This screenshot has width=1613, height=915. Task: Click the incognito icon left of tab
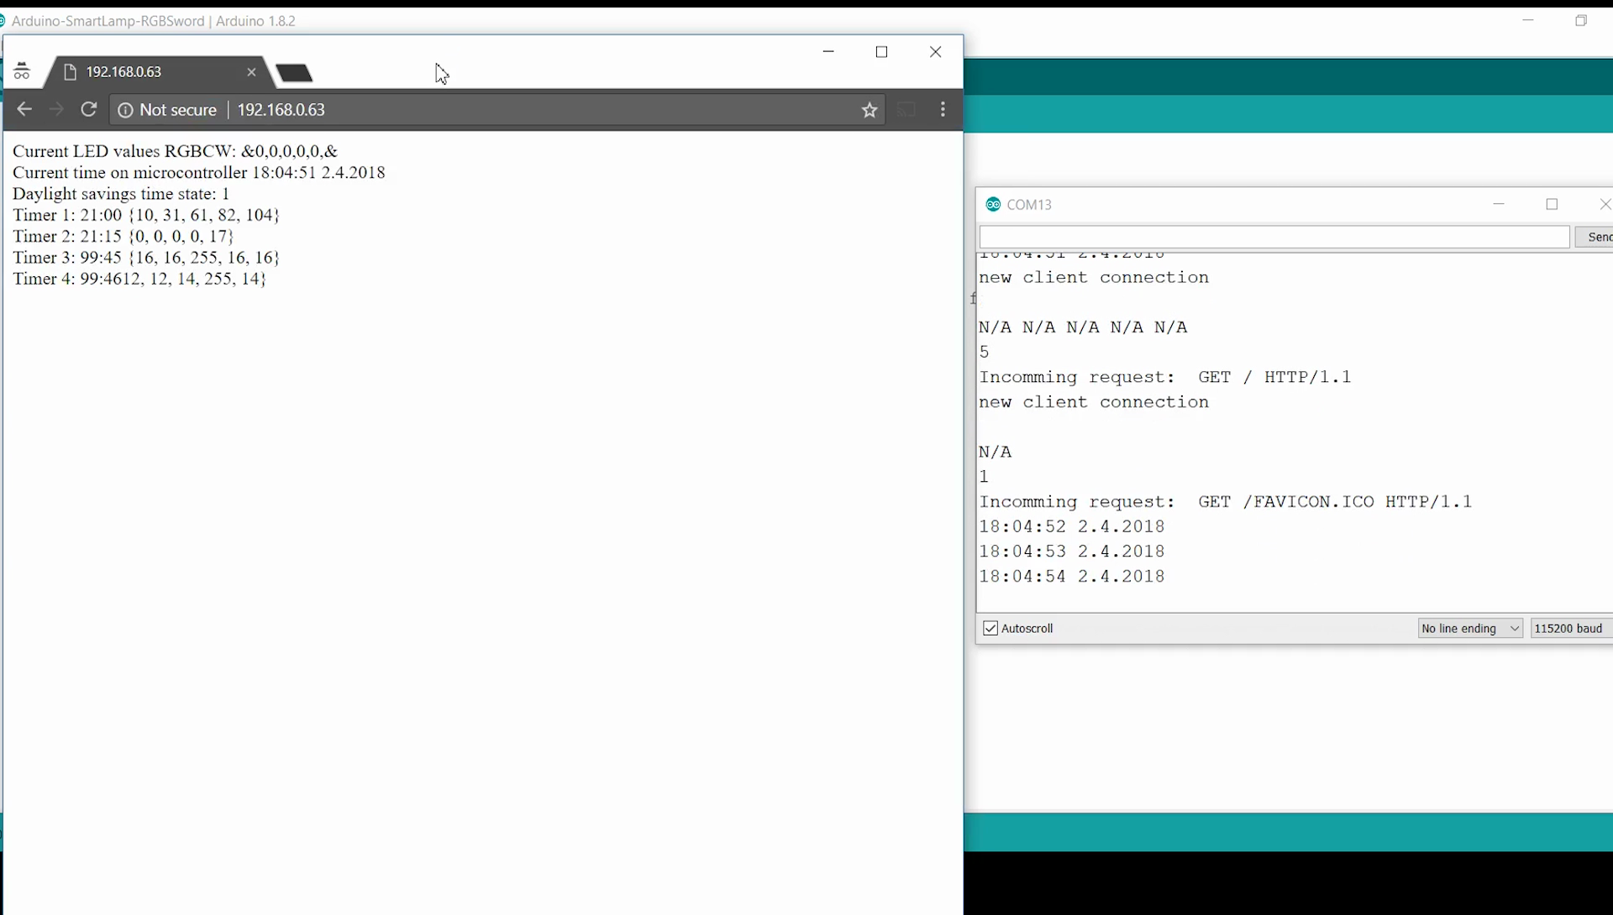coord(22,72)
